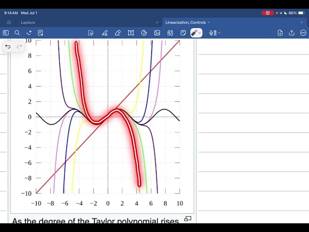Open the page thumbnails sidebar
Screen dimensions: 309x232
[x=6, y=33]
